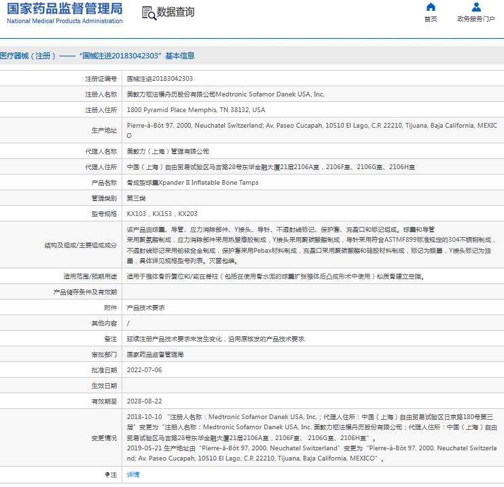Click the 注册证编号 row label
The image size is (504, 487).
101,78
